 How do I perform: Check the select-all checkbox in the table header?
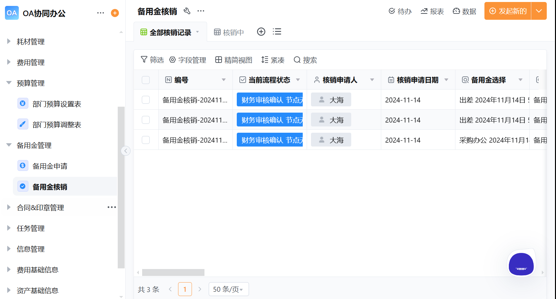point(145,80)
